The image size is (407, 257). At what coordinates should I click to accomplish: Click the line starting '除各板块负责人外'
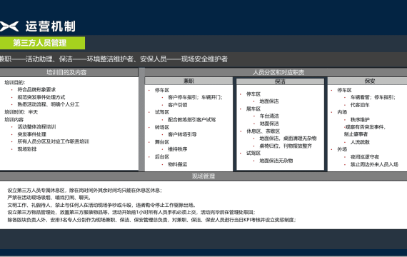click(152, 220)
